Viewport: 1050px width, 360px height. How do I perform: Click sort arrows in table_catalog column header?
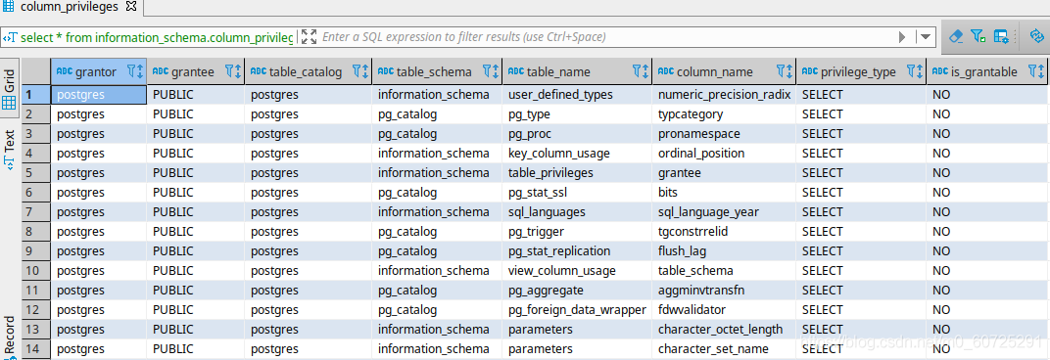(x=365, y=71)
